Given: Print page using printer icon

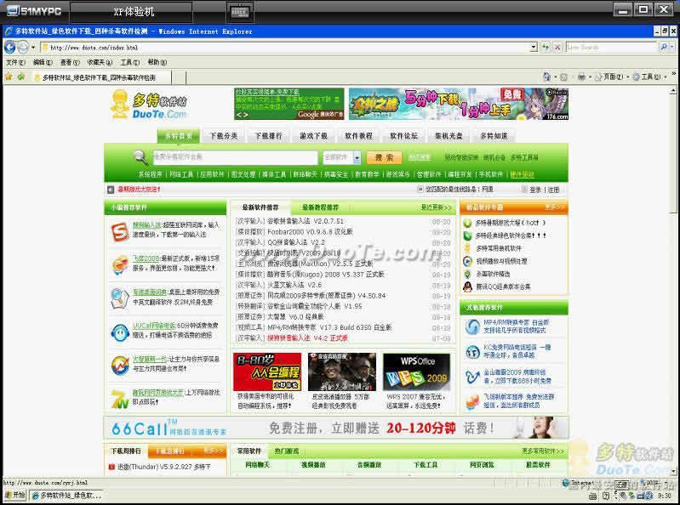Looking at the screenshot, I should [x=581, y=77].
